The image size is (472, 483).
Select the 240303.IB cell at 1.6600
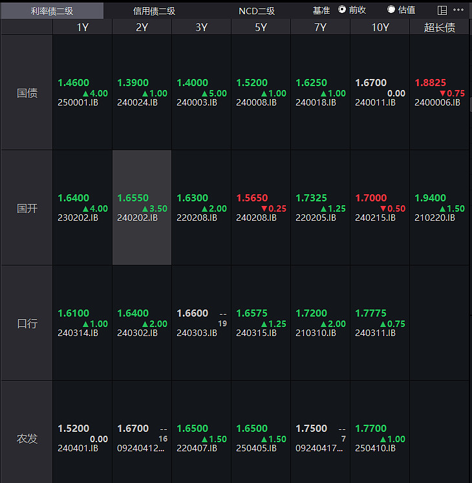tap(201, 323)
